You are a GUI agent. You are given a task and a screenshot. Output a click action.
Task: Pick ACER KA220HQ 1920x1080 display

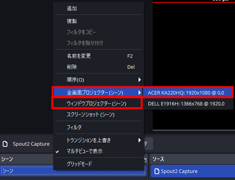click(x=187, y=93)
